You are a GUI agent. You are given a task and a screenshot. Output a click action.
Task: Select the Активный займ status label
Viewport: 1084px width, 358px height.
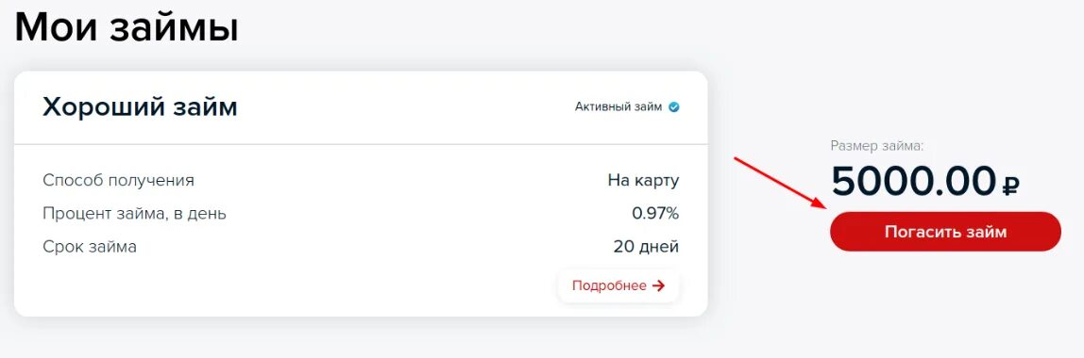(x=618, y=106)
